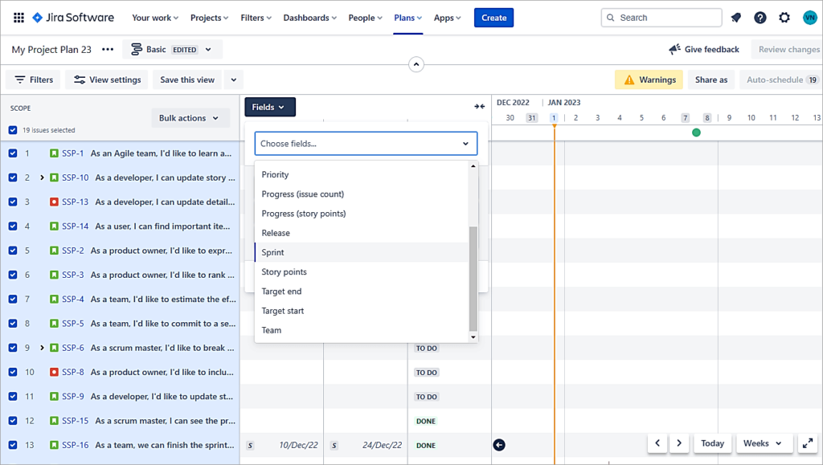Open the app switcher grid icon
The image size is (823, 465).
pos(18,18)
